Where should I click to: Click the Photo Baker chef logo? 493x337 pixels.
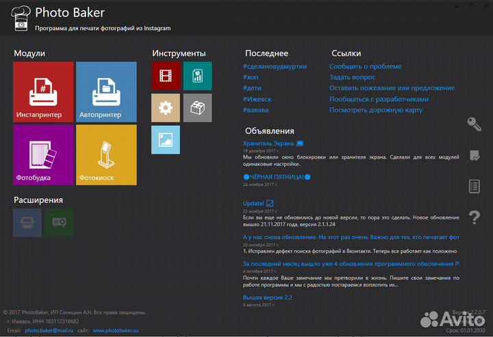pyautogui.click(x=21, y=18)
